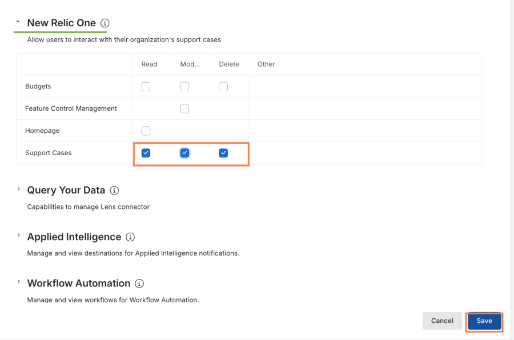514x340 pixels.
Task: Select the Read column header
Action: [x=149, y=64]
